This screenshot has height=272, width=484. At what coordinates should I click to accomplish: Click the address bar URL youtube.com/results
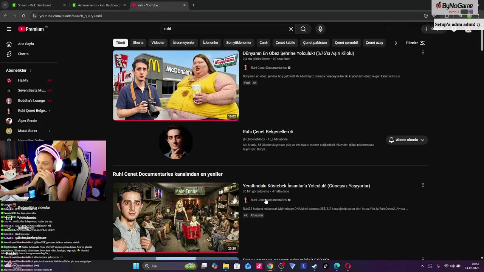point(71,16)
